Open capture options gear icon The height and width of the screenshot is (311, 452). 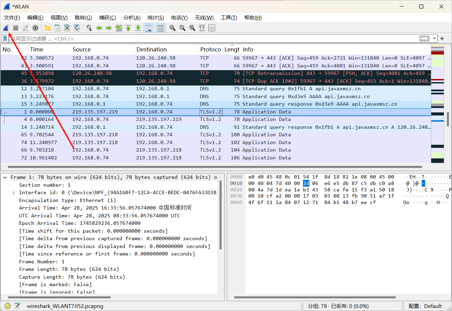pos(35,28)
